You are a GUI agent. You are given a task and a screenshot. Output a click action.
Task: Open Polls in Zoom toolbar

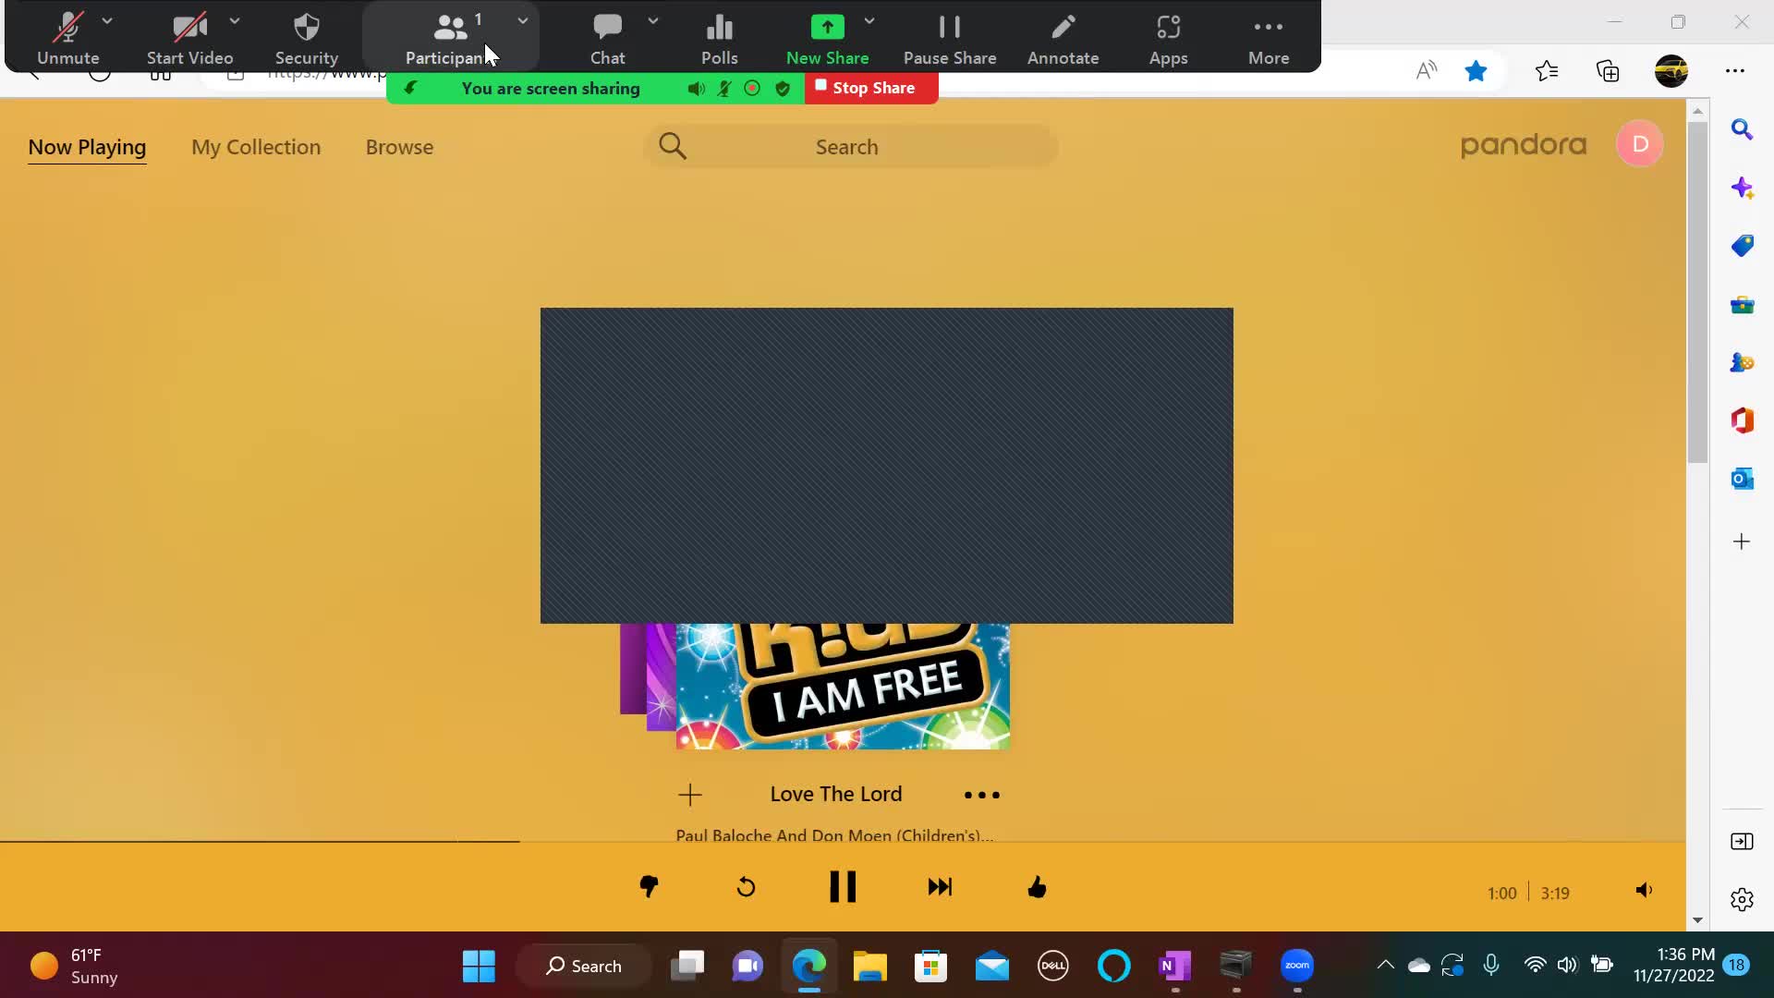tap(719, 39)
